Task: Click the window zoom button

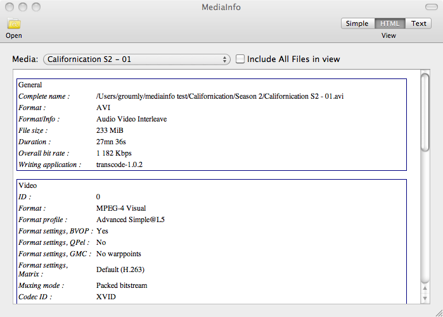Action: pos(36,7)
